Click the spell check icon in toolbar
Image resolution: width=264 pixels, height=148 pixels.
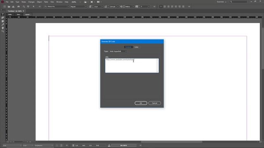tap(28, 7)
